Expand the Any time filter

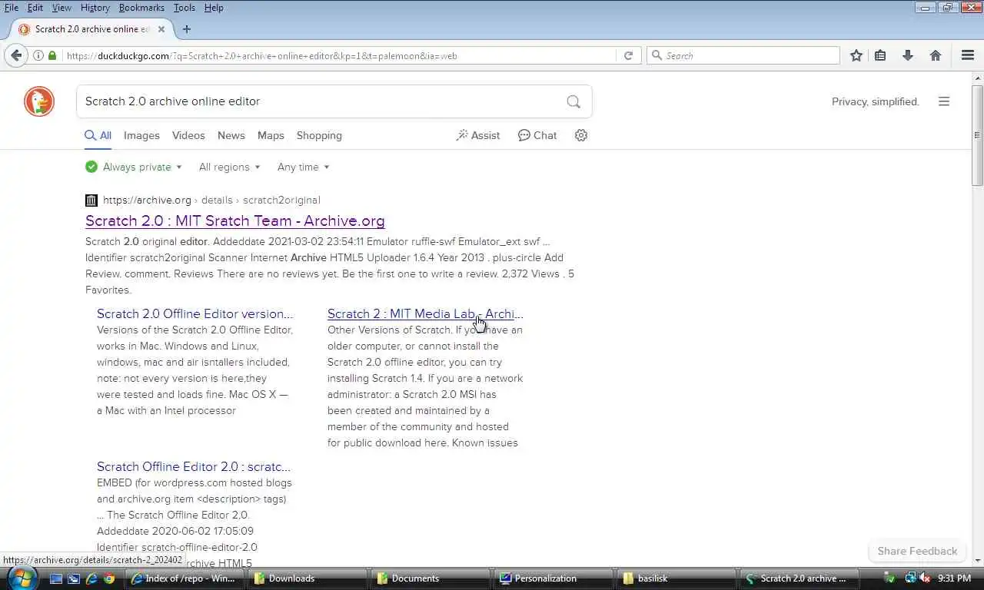(x=303, y=167)
